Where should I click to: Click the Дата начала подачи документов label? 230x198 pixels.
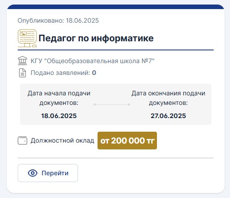point(59,98)
